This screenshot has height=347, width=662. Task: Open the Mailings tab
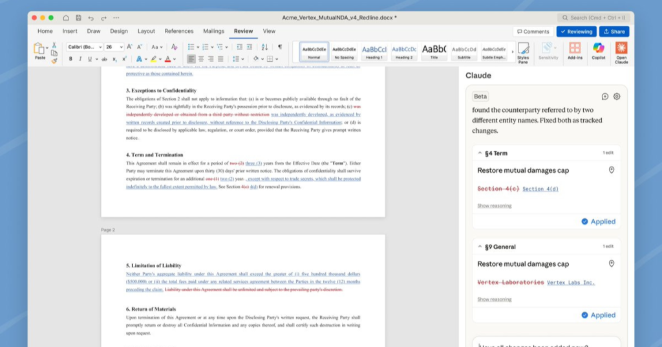pos(213,31)
